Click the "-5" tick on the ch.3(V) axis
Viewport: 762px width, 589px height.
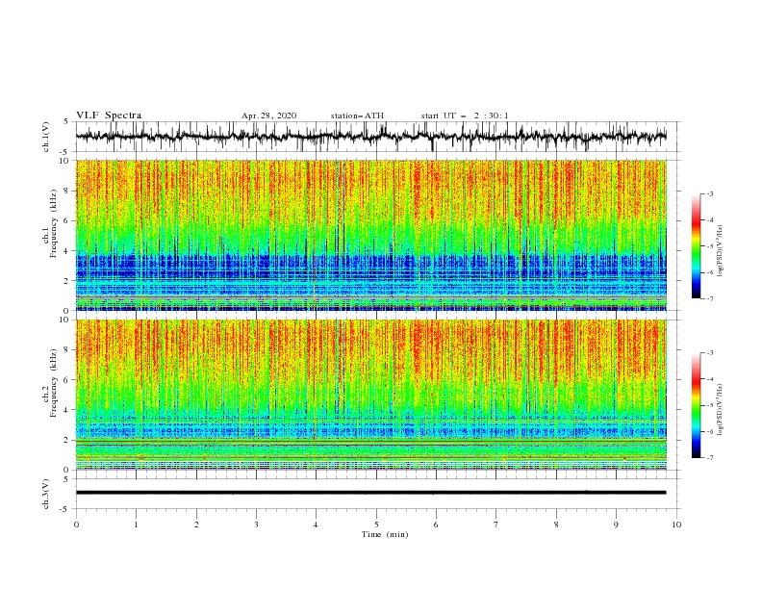[64, 509]
